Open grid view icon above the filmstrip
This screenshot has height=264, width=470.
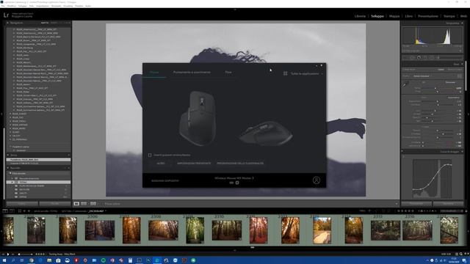pos(20,211)
